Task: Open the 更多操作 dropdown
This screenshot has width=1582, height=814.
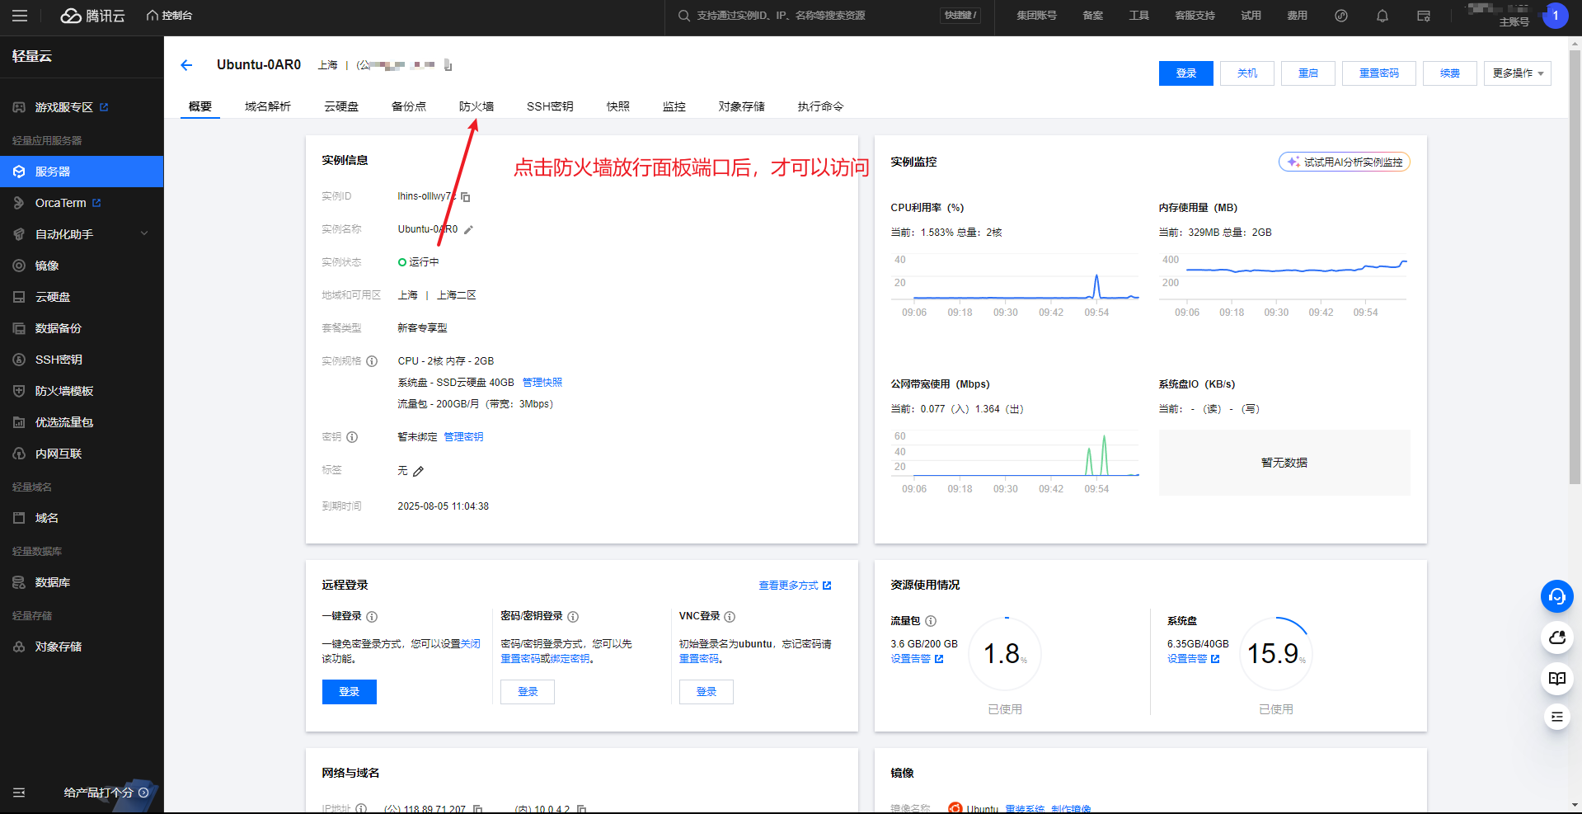Action: (1517, 73)
